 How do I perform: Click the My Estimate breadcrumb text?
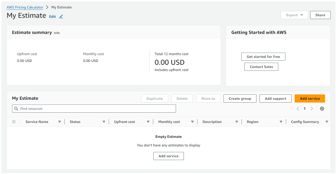pyautogui.click(x=62, y=7)
